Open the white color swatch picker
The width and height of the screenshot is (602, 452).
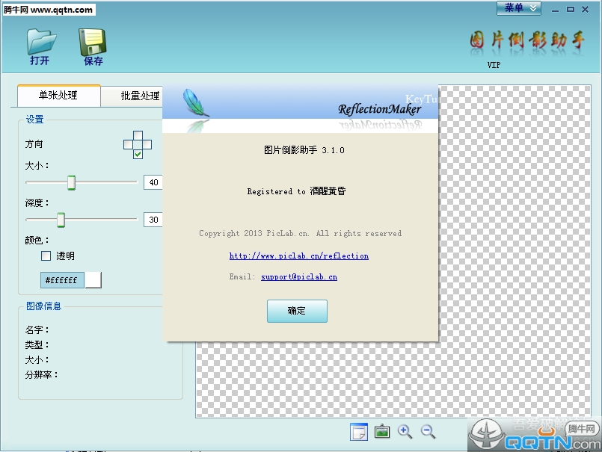point(93,280)
